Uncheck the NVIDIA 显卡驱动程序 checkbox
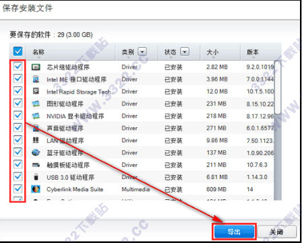This screenshot has height=243, width=302. (x=18, y=115)
